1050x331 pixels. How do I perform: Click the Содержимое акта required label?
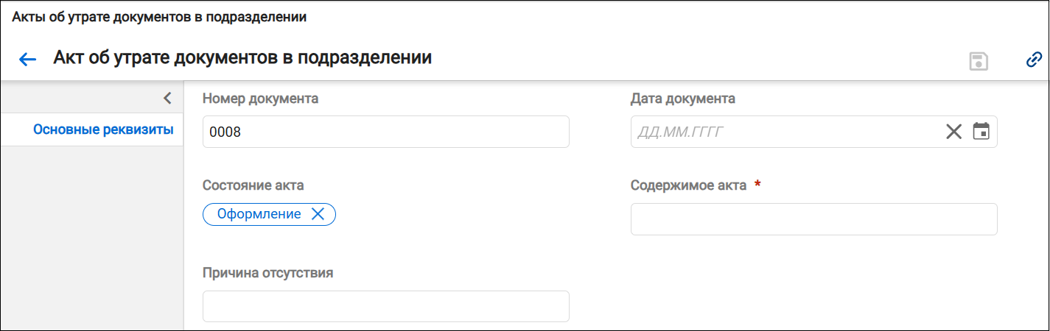(x=696, y=185)
